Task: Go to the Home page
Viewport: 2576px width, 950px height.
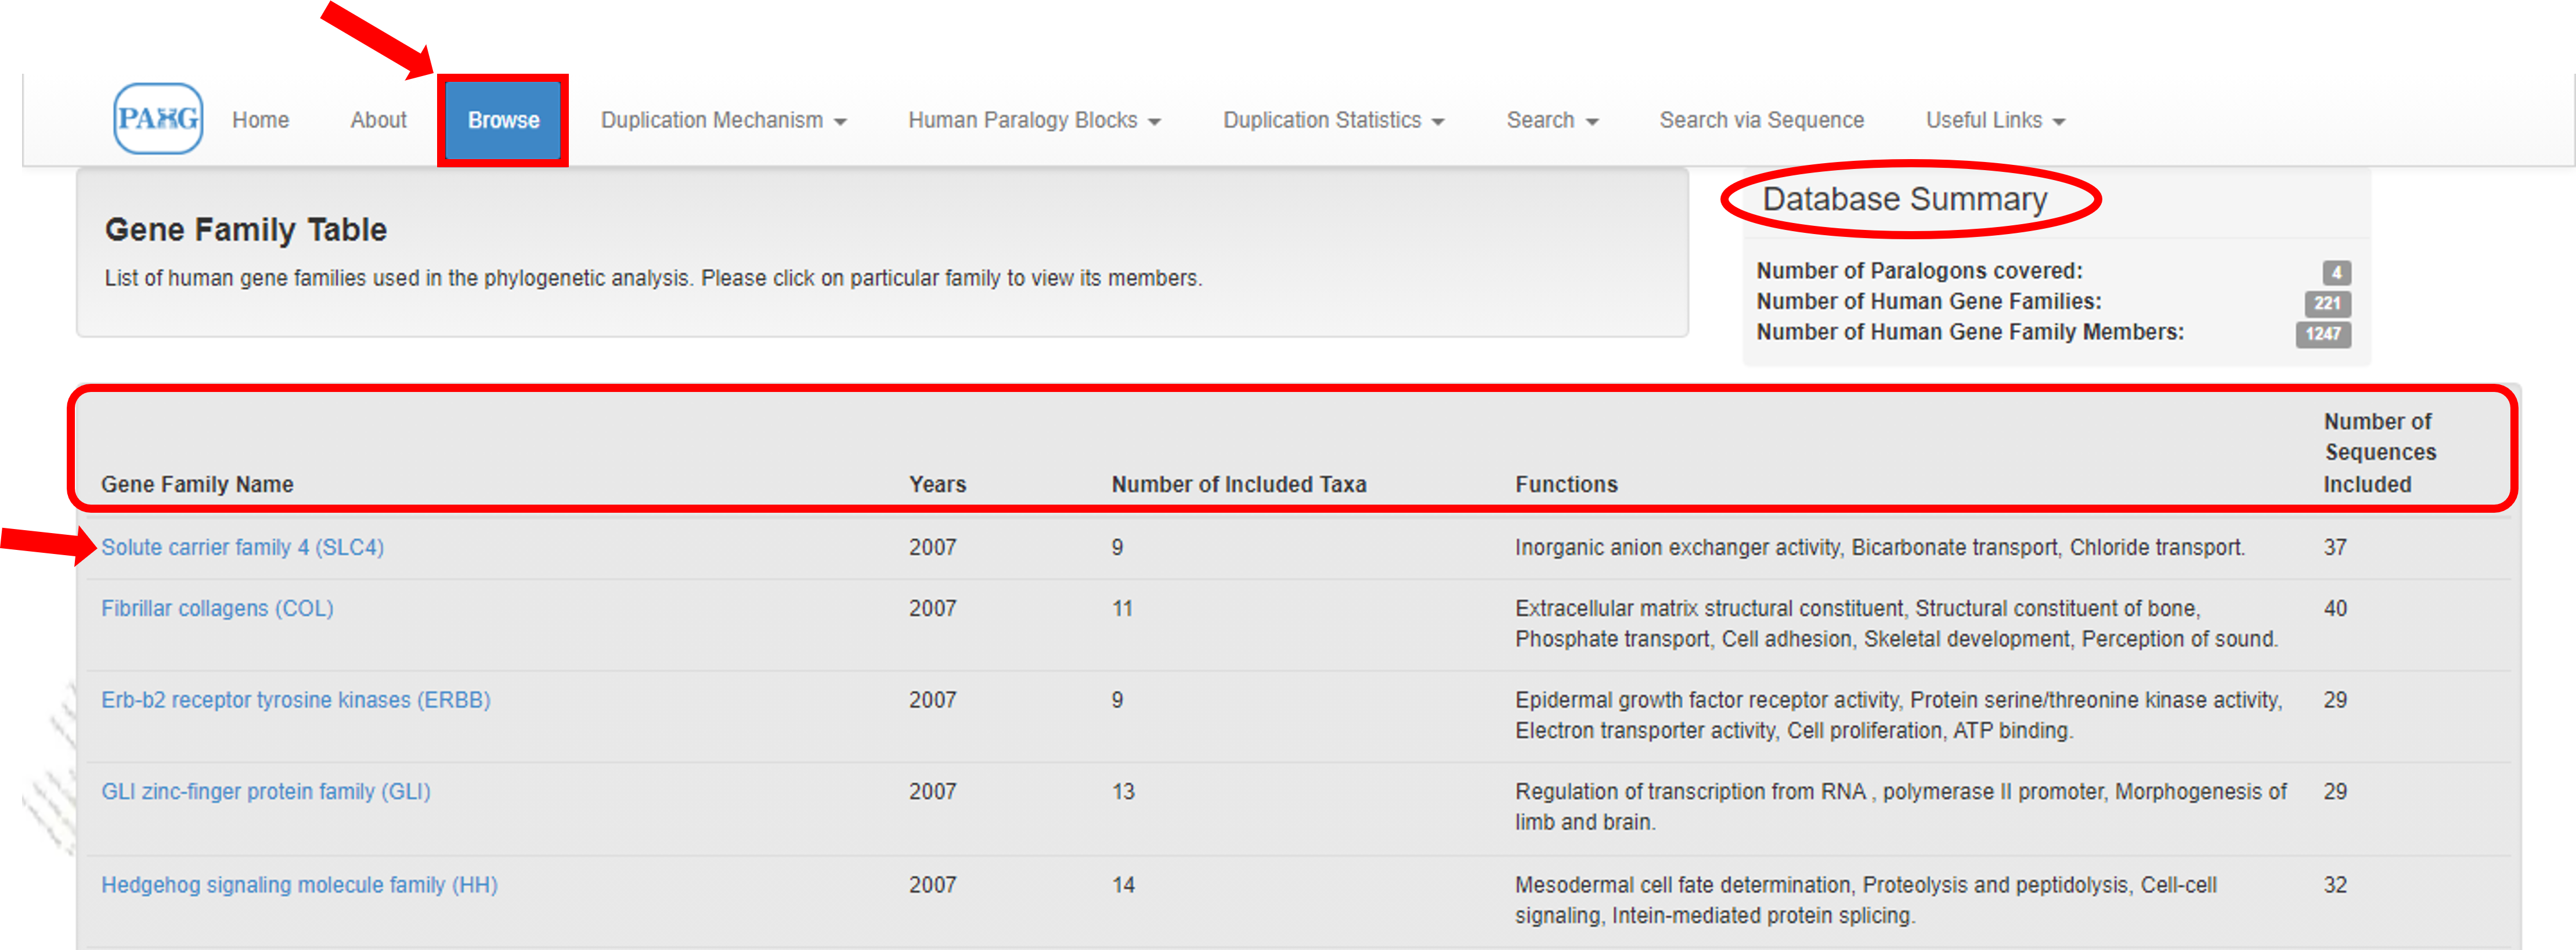Action: (x=260, y=120)
